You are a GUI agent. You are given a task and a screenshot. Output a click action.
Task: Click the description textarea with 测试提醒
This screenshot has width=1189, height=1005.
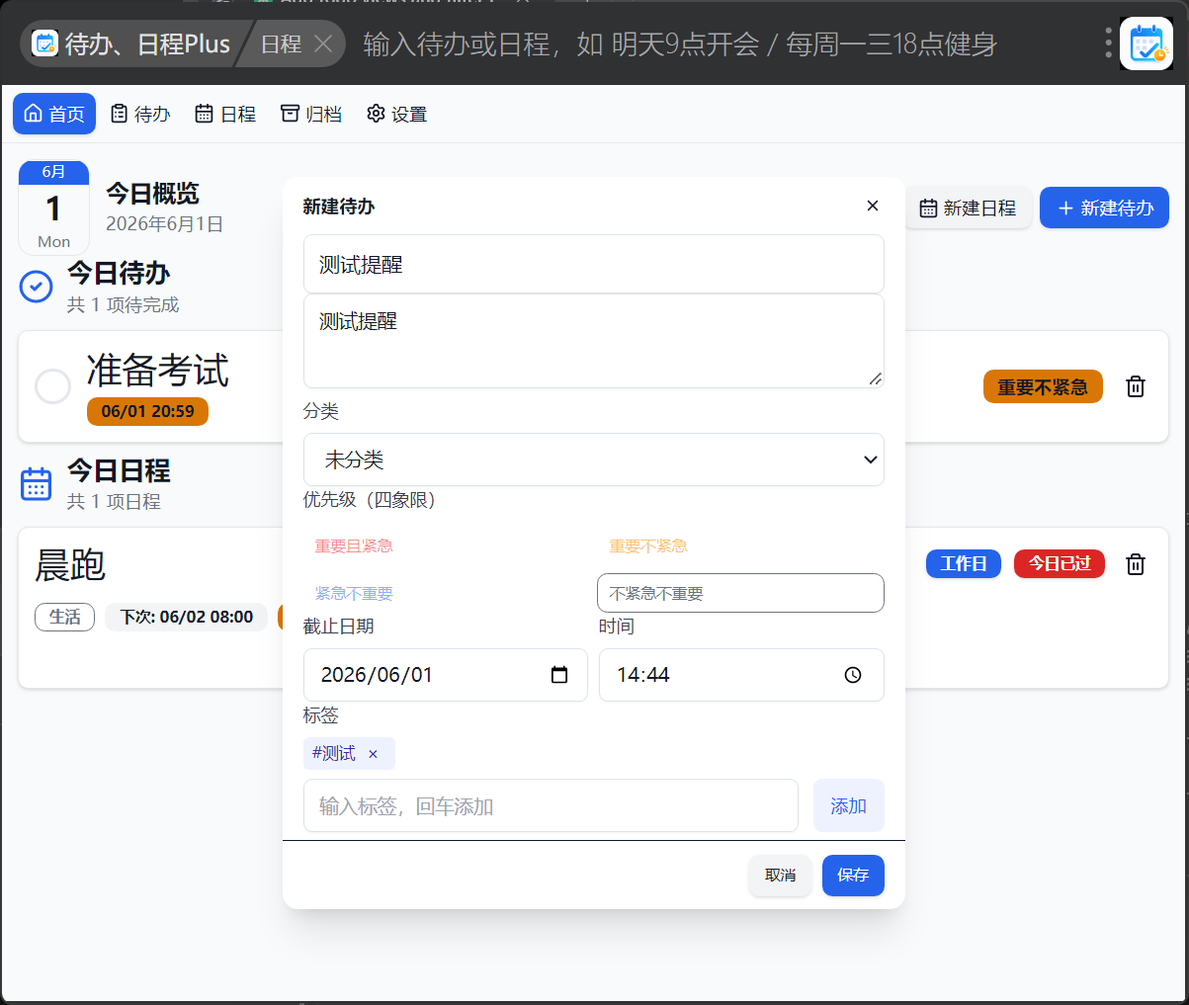coord(593,341)
